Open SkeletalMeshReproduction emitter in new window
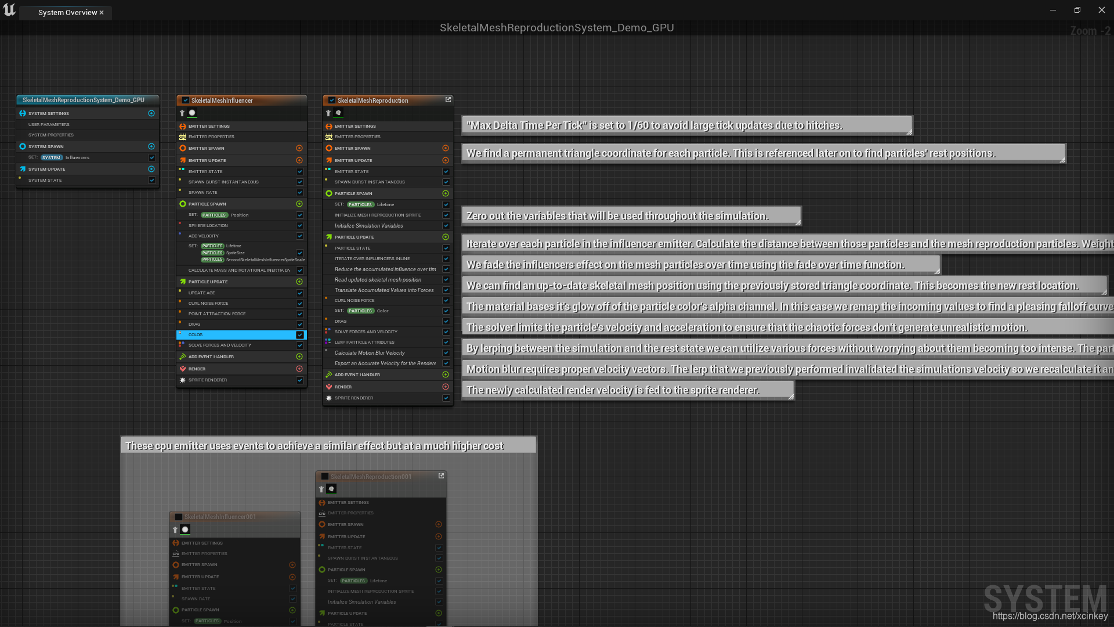The image size is (1114, 627). 448,100
